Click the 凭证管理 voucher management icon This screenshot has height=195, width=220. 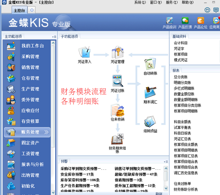(x=117, y=53)
